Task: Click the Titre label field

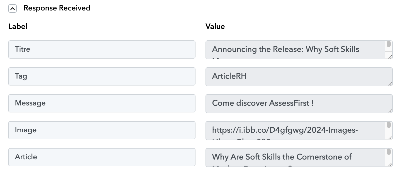Action: pos(102,50)
